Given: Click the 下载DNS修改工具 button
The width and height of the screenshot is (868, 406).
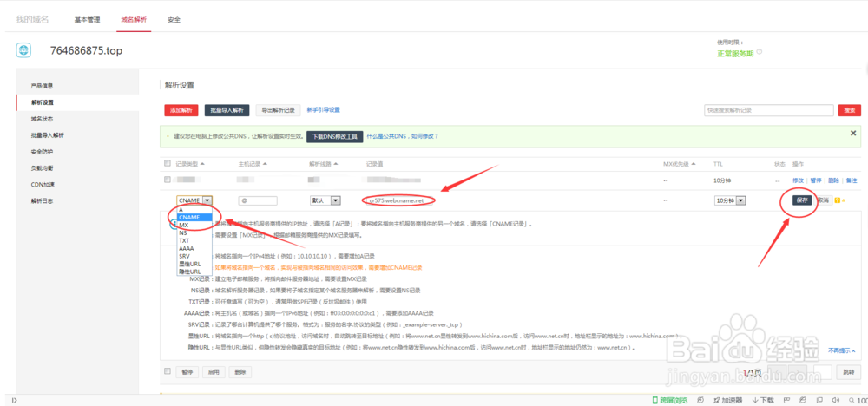Looking at the screenshot, I should (334, 136).
